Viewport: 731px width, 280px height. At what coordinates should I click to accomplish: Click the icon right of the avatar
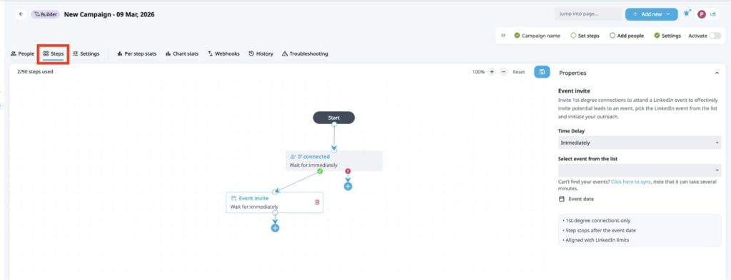(713, 14)
